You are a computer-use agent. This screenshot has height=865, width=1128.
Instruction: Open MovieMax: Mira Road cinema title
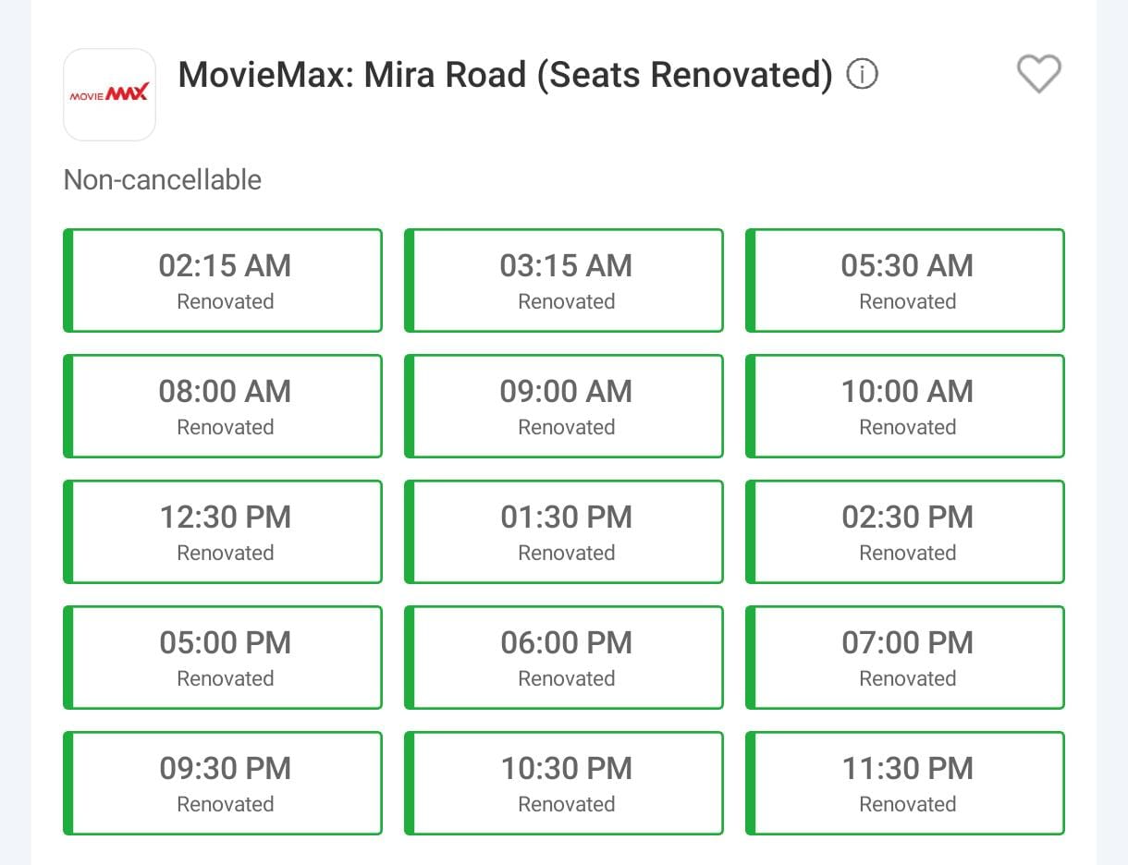[x=505, y=75]
